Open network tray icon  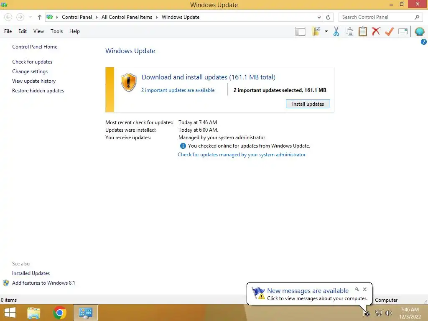378,313
